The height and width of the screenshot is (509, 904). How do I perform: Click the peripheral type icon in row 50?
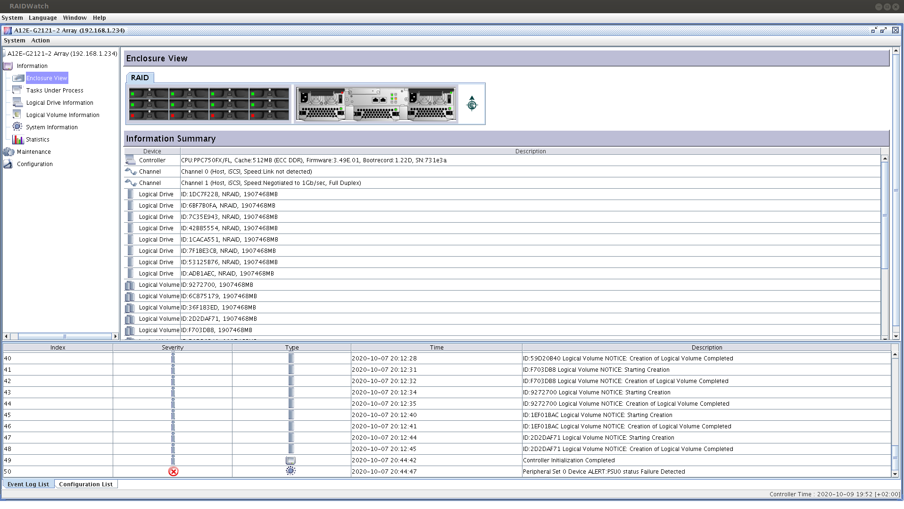(291, 471)
